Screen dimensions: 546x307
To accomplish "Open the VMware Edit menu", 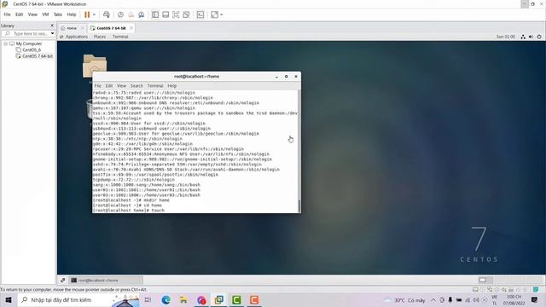I will [x=19, y=14].
